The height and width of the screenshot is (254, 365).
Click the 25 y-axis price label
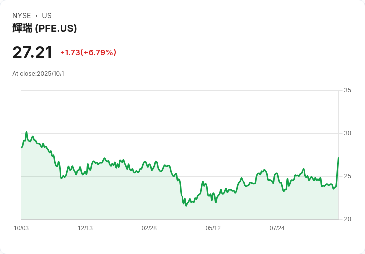tap(348, 176)
